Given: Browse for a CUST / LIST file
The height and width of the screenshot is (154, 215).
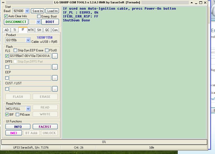Looking at the screenshot, I should [55, 89].
